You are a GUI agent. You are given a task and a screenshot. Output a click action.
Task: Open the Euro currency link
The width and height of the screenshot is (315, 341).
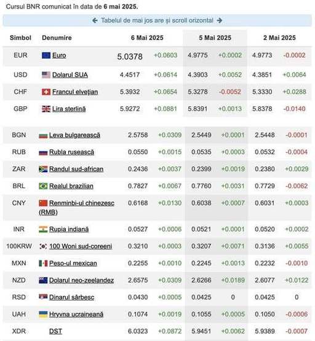click(59, 55)
